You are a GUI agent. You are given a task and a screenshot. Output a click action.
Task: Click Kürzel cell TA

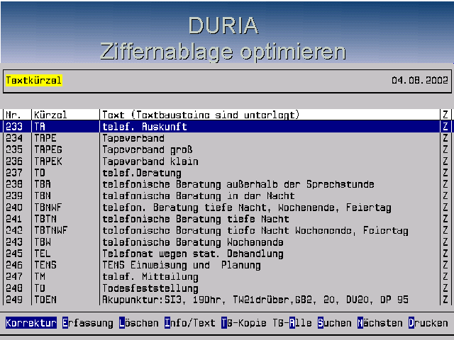tap(40, 126)
